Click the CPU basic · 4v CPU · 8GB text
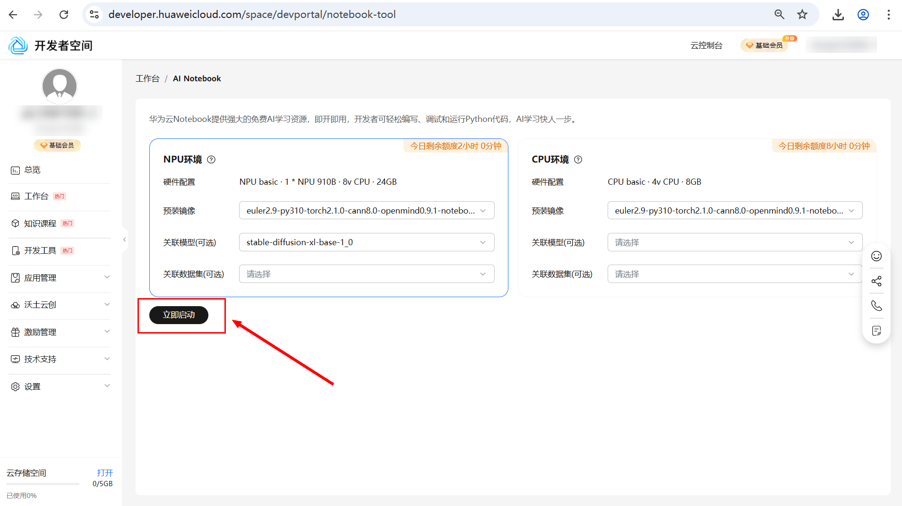The width and height of the screenshot is (902, 506). pyautogui.click(x=654, y=182)
